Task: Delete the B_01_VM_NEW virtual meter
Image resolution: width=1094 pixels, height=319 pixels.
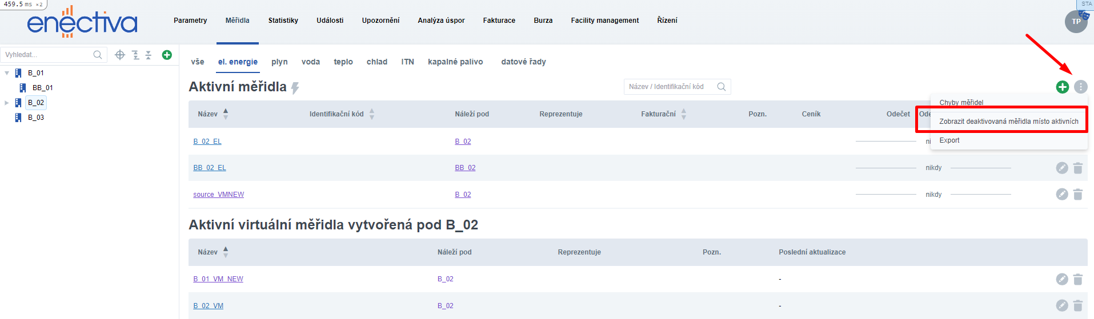Action: tap(1078, 279)
